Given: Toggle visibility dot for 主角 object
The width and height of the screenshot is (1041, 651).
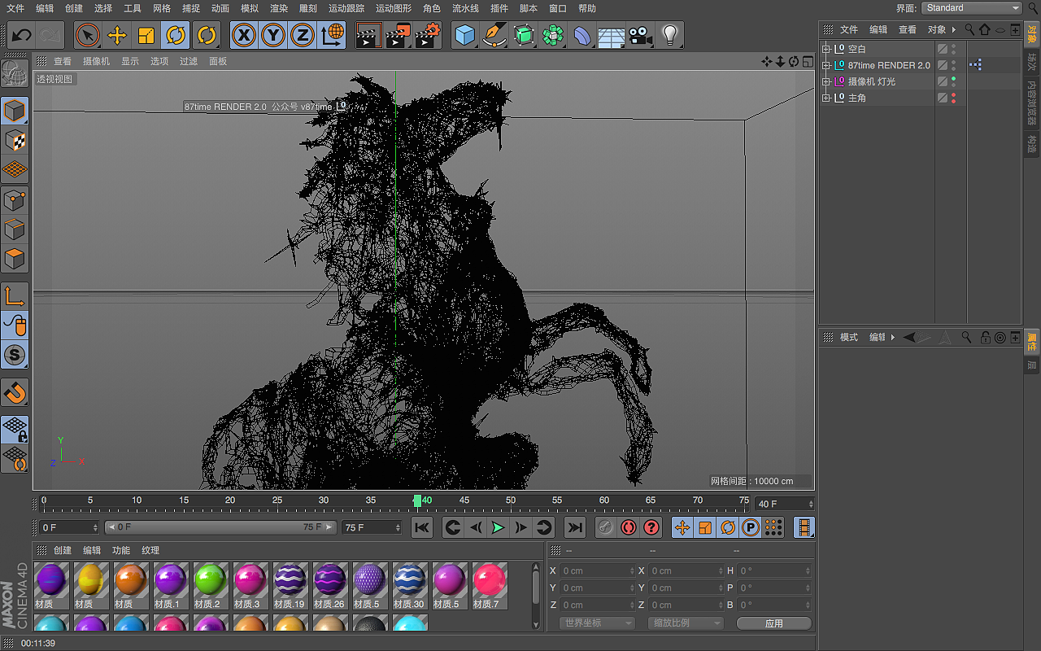Looking at the screenshot, I should tap(953, 95).
